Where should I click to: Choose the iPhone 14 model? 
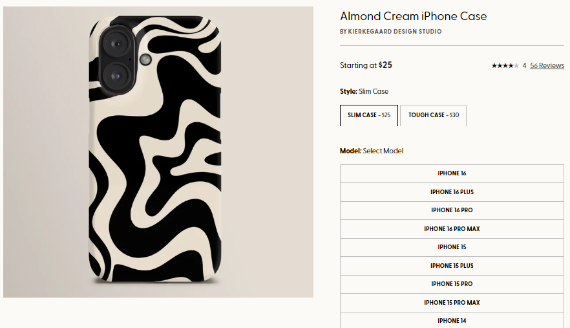pos(452,320)
